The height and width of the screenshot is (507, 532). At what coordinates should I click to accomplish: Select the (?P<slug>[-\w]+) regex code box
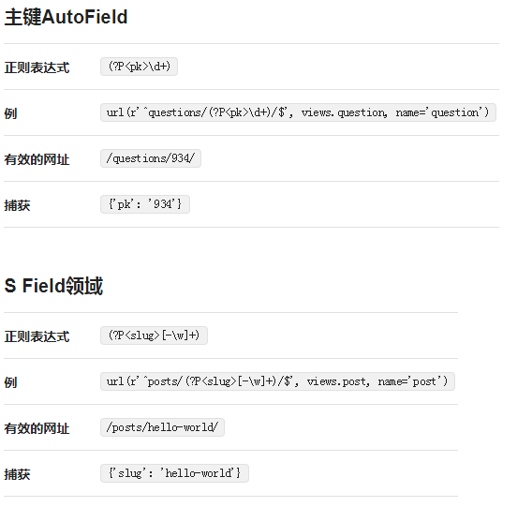point(154,336)
